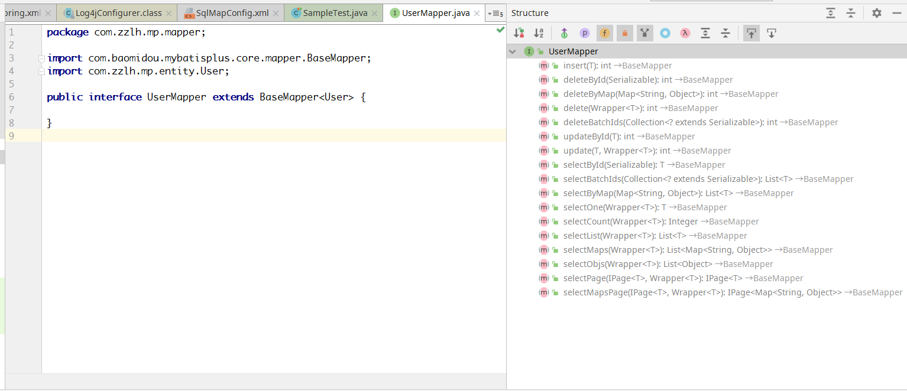The width and height of the screenshot is (907, 391).
Task: Toggle Sort by Visibility in Structure toolbar
Action: (519, 34)
